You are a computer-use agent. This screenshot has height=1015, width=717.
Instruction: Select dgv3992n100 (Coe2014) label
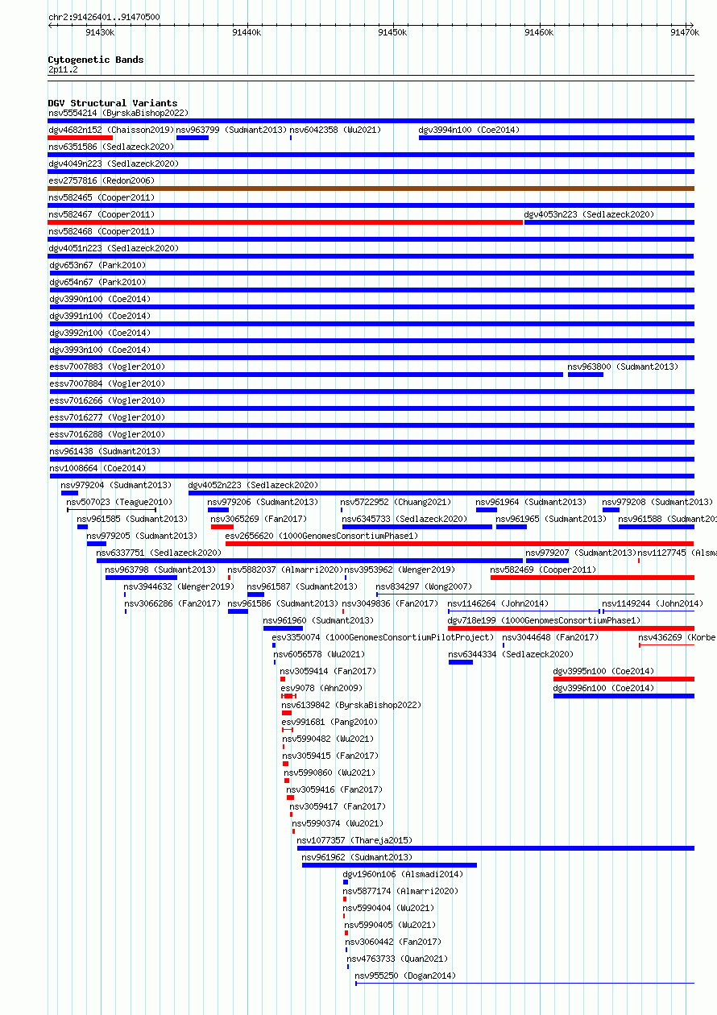click(x=100, y=333)
